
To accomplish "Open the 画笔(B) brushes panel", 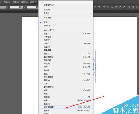I will click(66, 97).
